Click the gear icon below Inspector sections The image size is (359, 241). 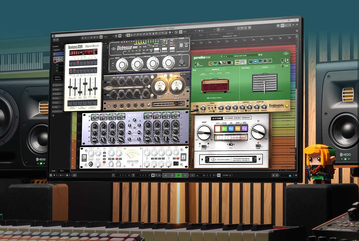point(53,116)
